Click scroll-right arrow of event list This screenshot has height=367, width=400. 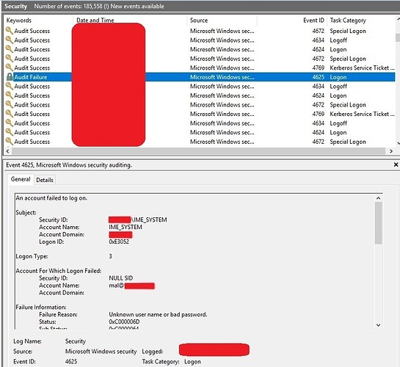pyautogui.click(x=391, y=151)
